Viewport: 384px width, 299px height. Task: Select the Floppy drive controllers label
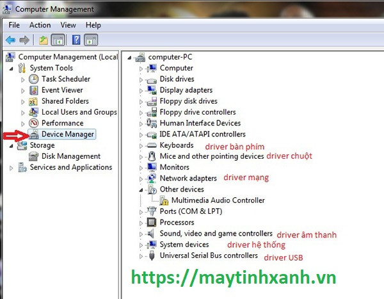(x=198, y=112)
